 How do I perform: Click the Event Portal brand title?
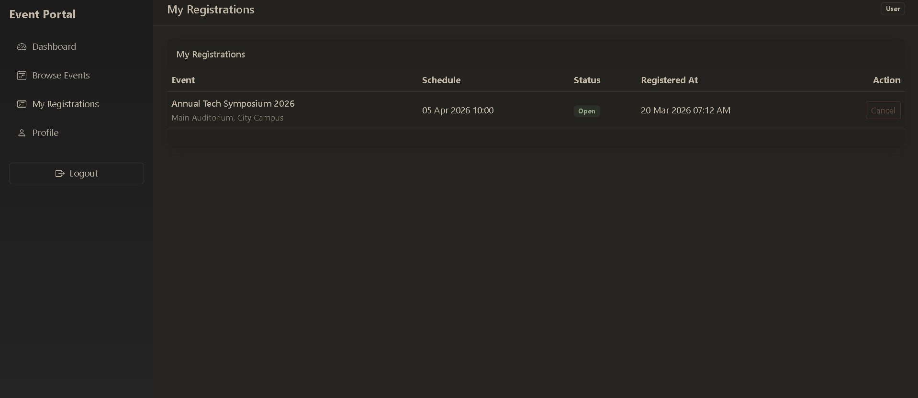(43, 14)
